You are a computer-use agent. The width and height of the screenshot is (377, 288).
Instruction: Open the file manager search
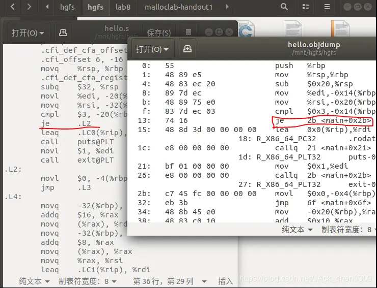[x=284, y=7]
